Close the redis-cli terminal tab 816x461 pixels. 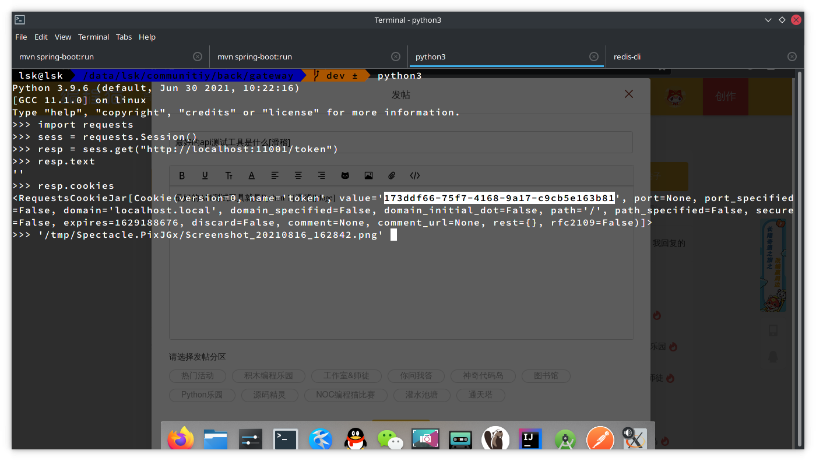[792, 57]
